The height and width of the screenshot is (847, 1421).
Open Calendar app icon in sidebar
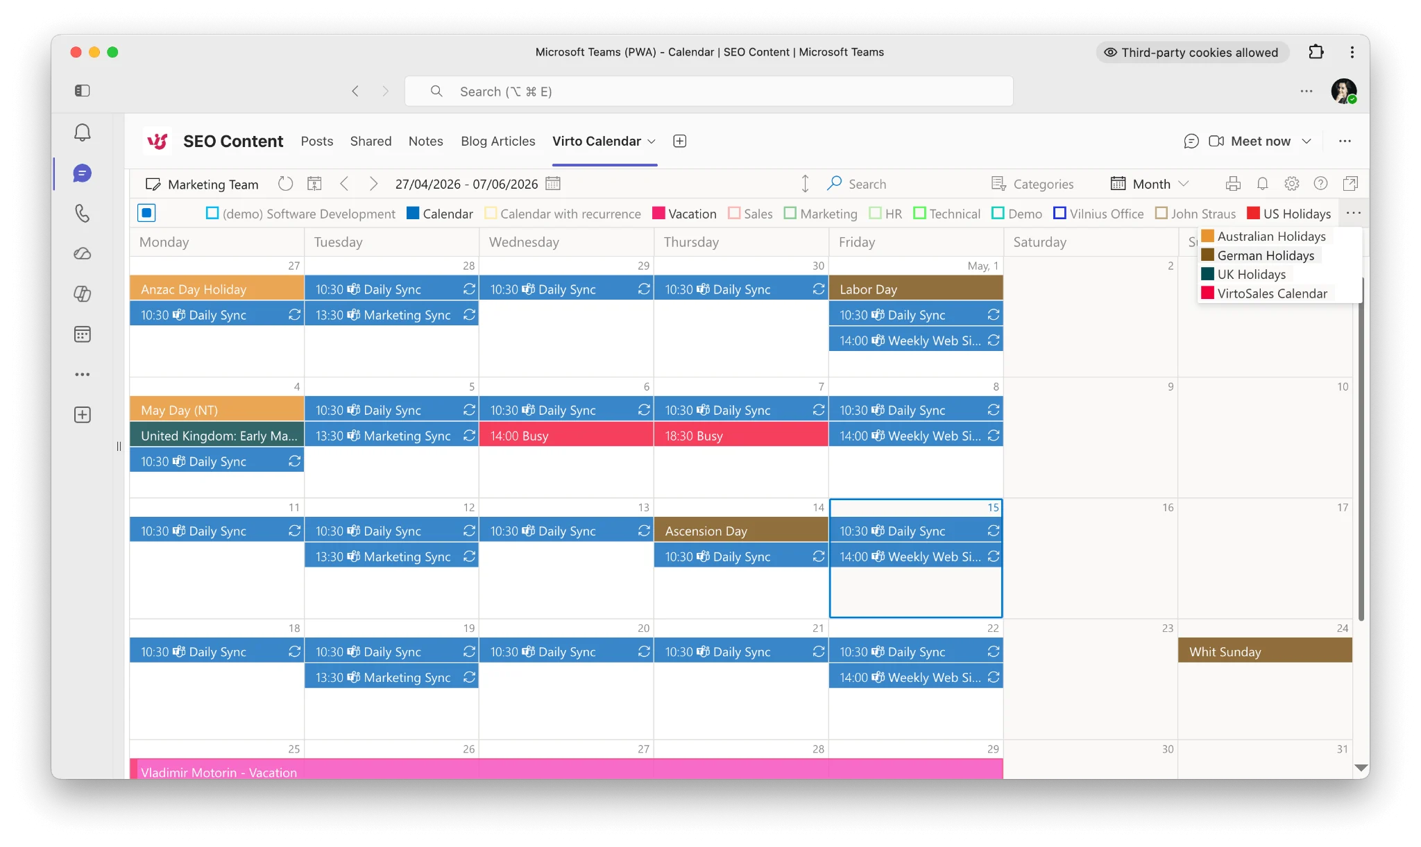[x=83, y=334]
